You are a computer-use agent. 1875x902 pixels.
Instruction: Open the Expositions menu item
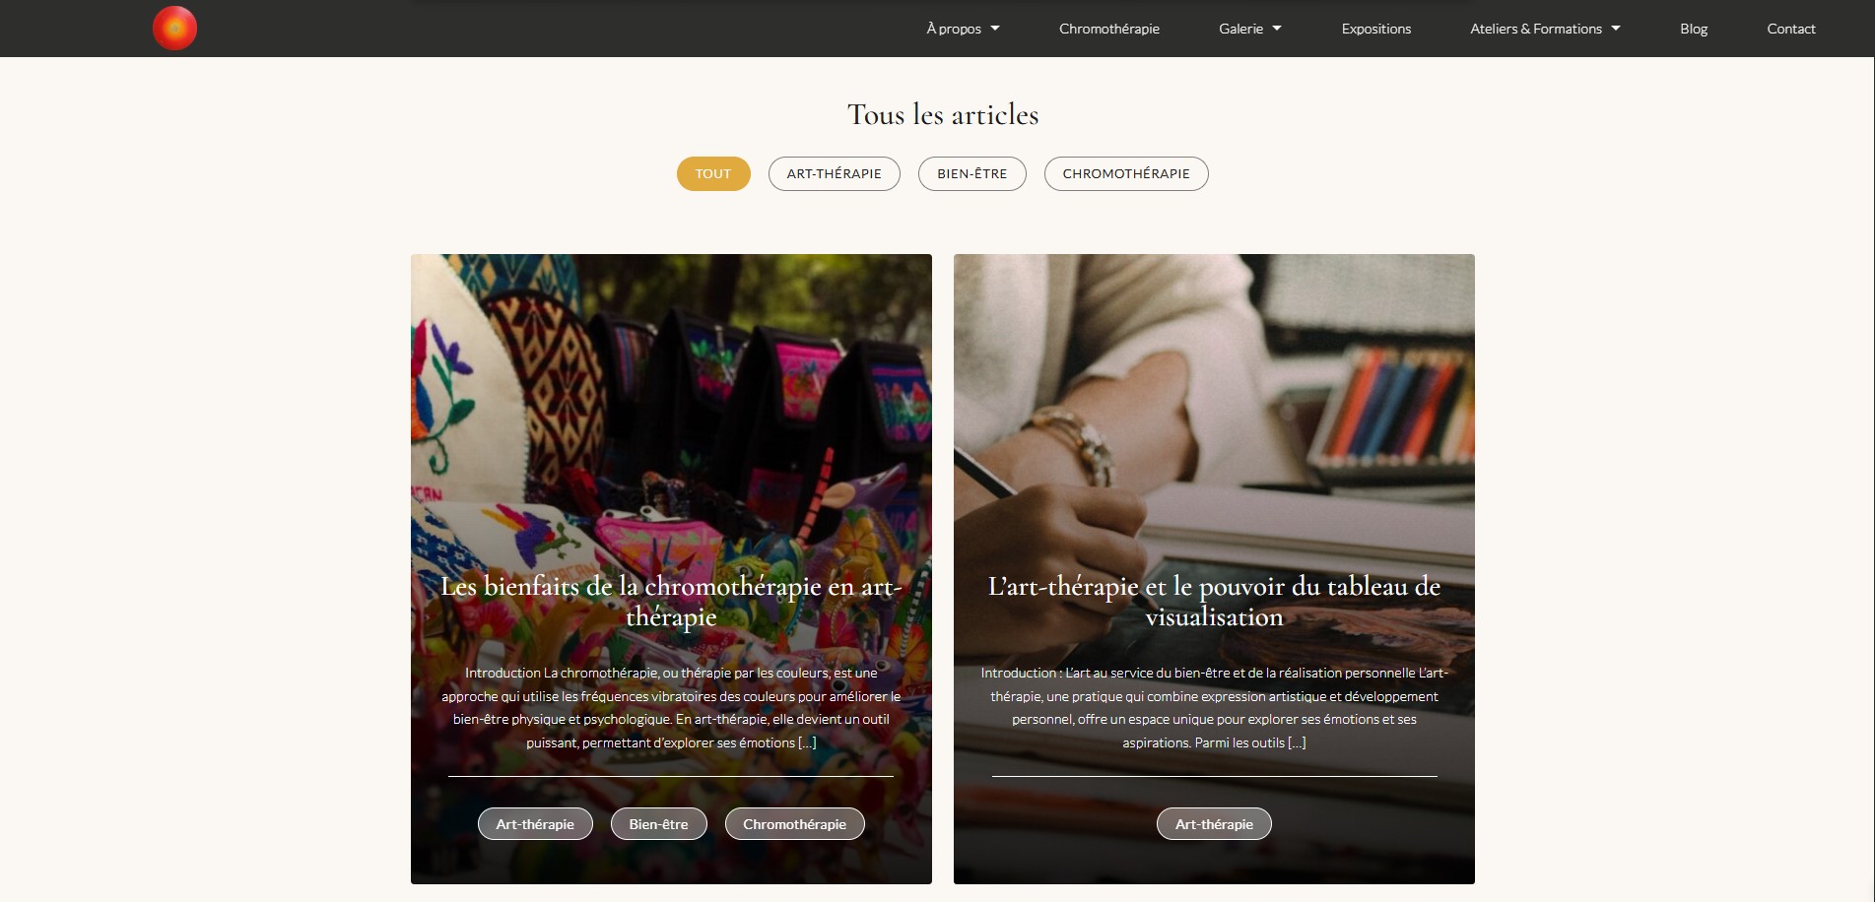tap(1375, 29)
